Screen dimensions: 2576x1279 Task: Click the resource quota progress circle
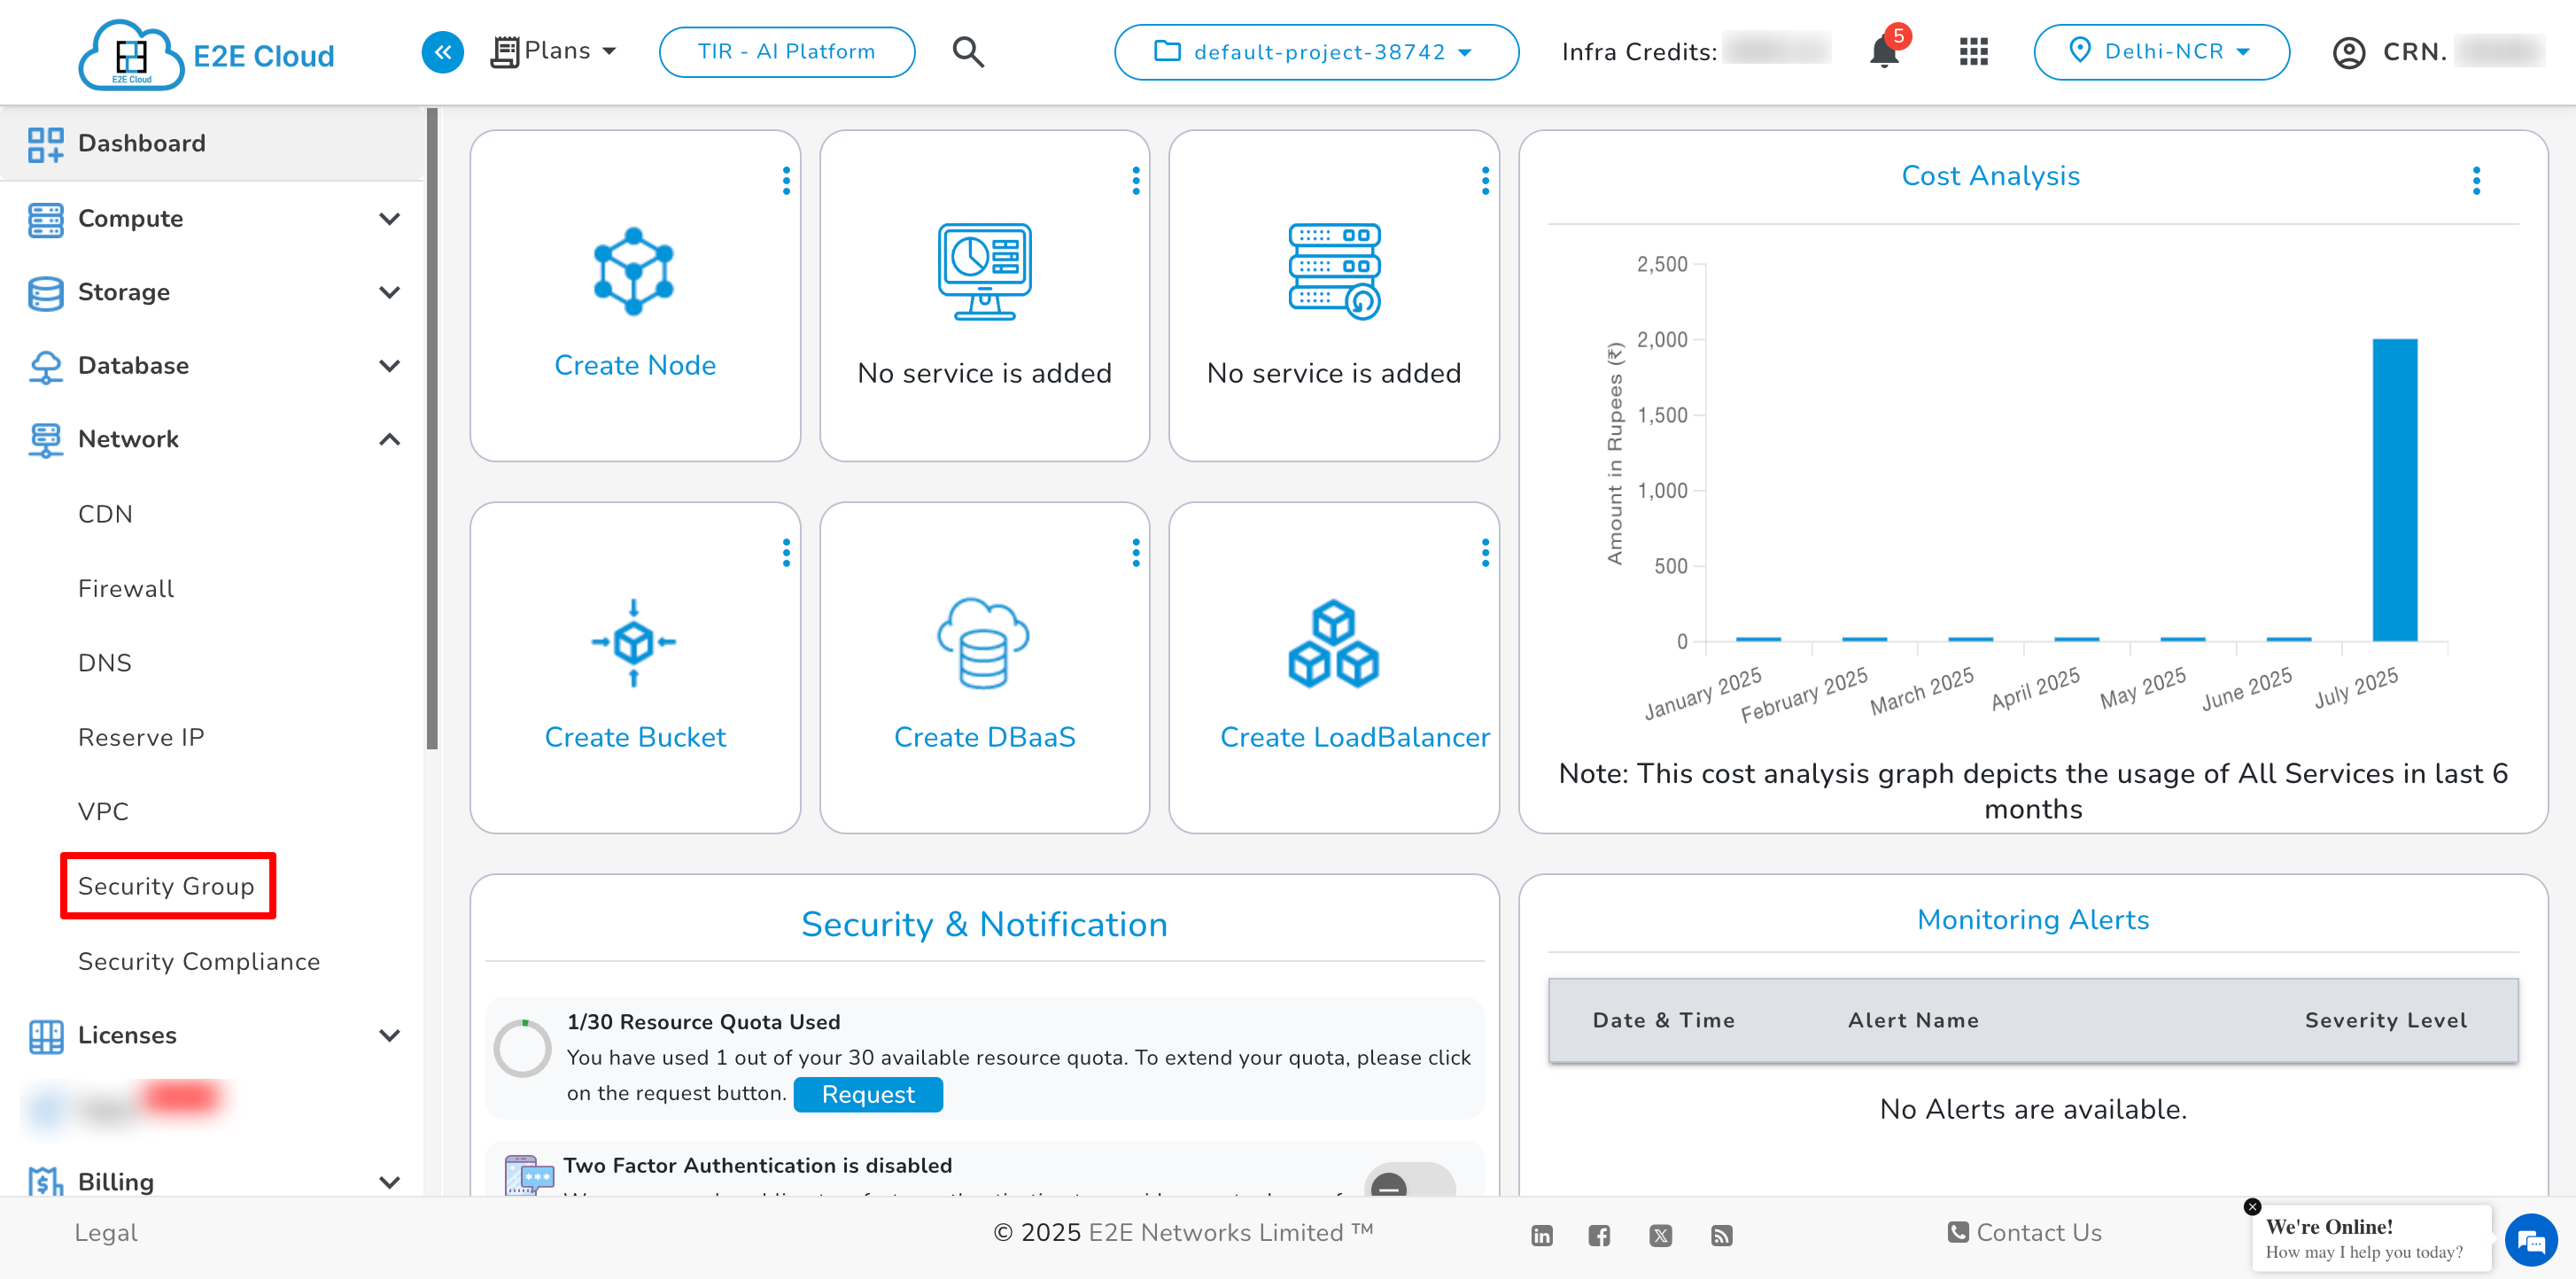(x=523, y=1049)
